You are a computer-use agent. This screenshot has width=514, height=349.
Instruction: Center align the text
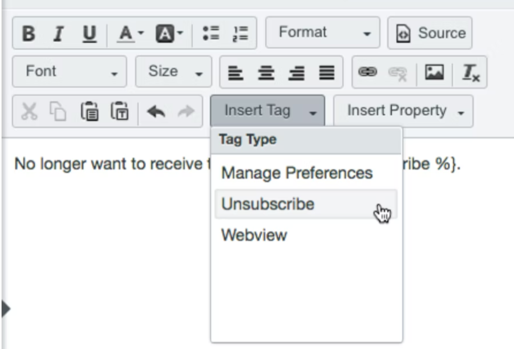pos(266,72)
